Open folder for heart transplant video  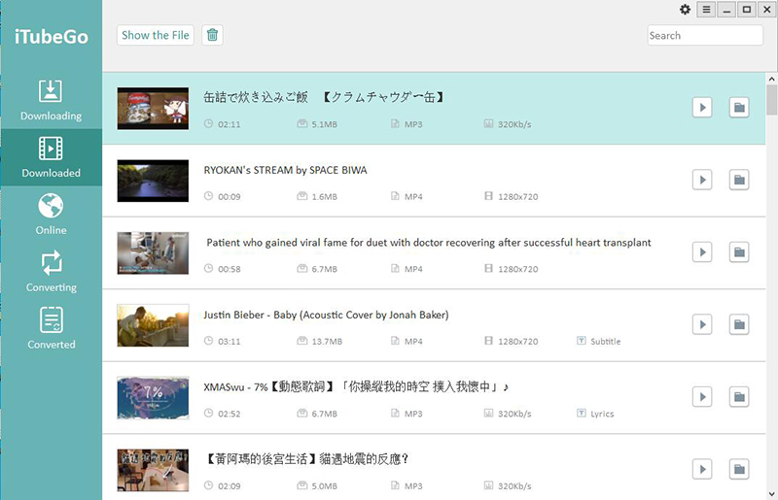(739, 252)
